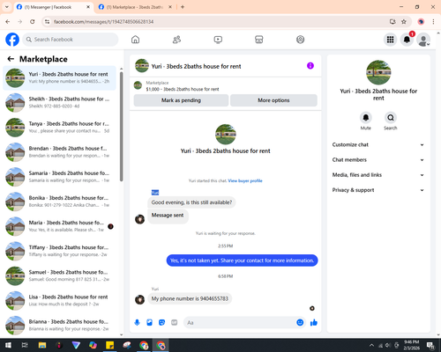Screen dimensions: 441x352
Task: Click house thumbnail in right info panel
Action: pos(378,72)
